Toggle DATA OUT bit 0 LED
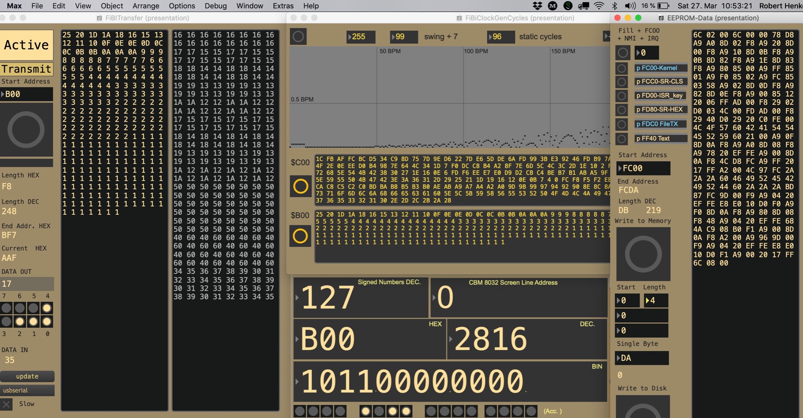The width and height of the screenshot is (803, 418). coord(47,322)
